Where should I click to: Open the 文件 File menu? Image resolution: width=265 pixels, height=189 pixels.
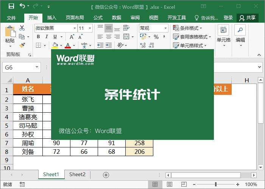pos(11,18)
